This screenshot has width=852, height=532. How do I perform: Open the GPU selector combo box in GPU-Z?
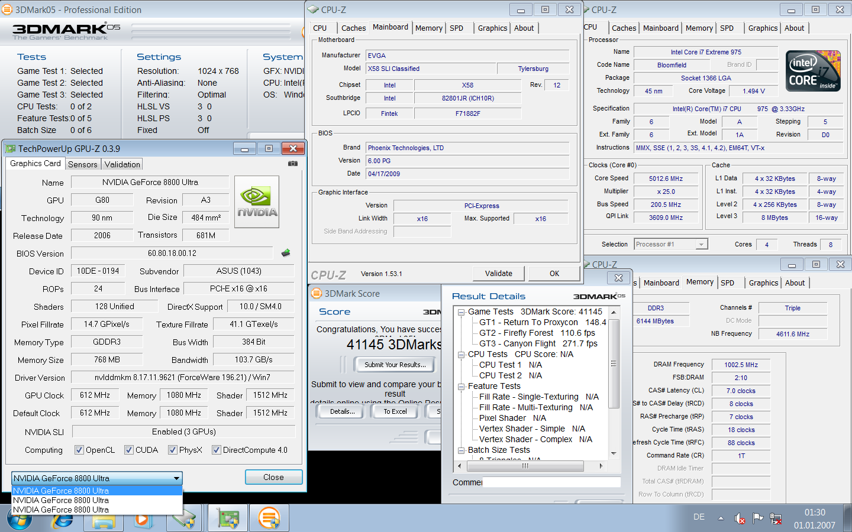point(97,478)
